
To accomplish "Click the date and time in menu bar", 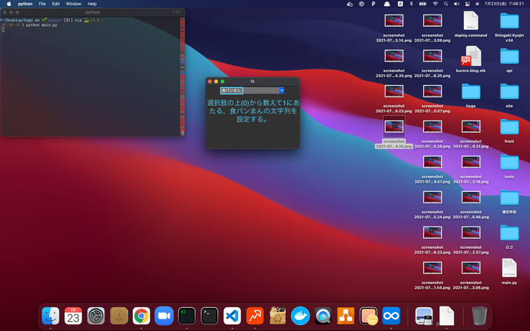I will [x=505, y=4].
